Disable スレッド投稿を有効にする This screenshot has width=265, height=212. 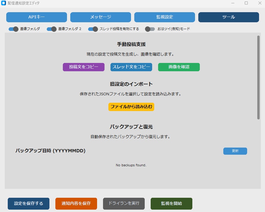coord(93,29)
